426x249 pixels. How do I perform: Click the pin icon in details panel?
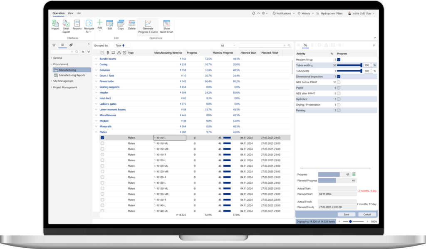(x=374, y=45)
